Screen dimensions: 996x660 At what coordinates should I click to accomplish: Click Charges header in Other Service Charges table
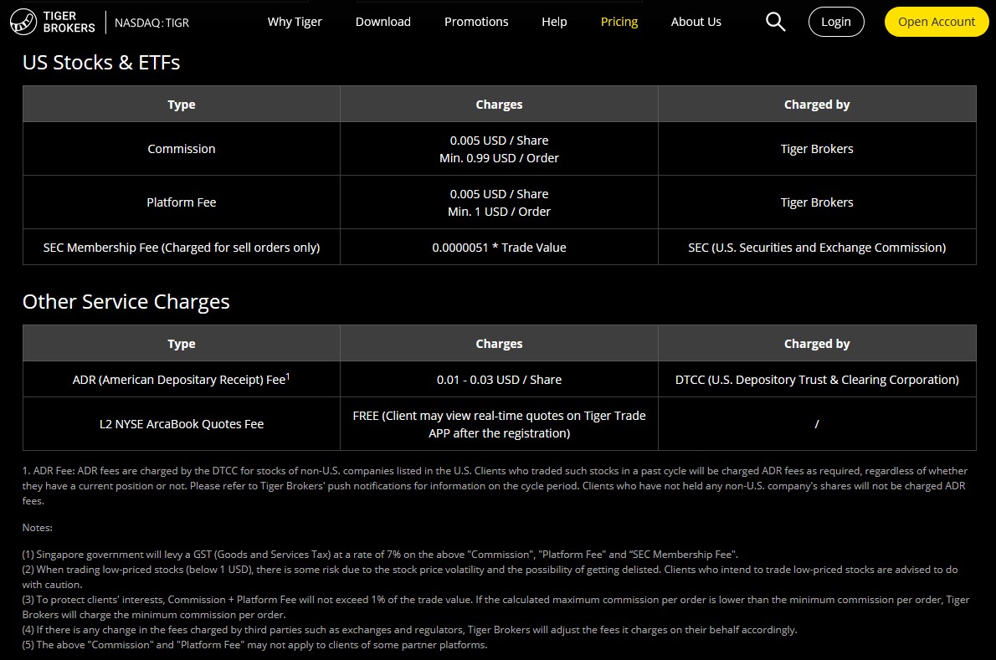[500, 343]
